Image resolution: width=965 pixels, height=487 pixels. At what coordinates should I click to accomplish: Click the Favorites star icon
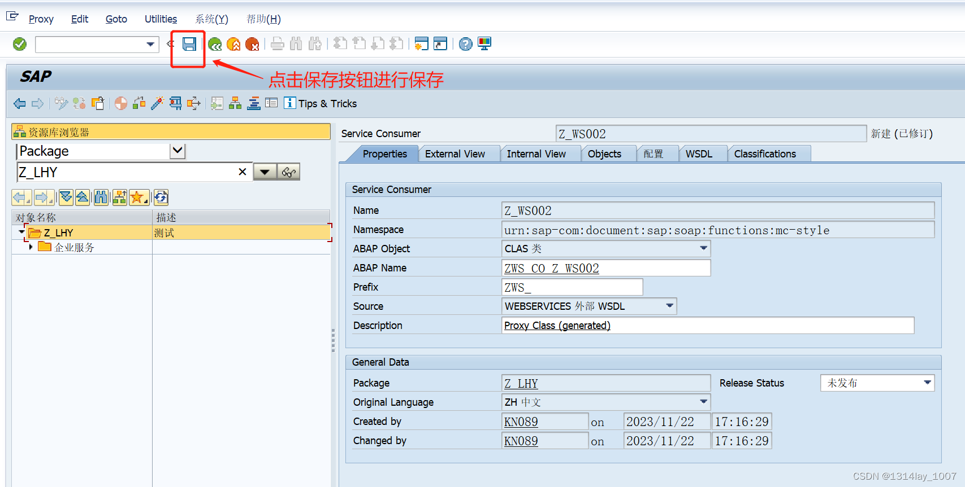point(139,197)
